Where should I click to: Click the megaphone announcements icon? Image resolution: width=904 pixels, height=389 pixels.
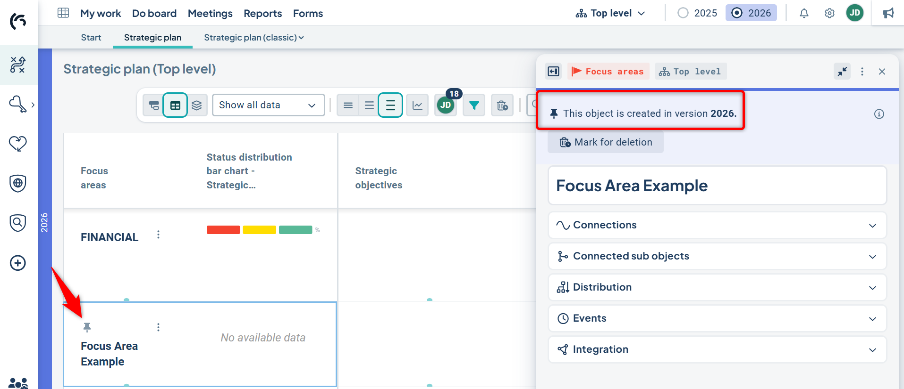click(888, 13)
